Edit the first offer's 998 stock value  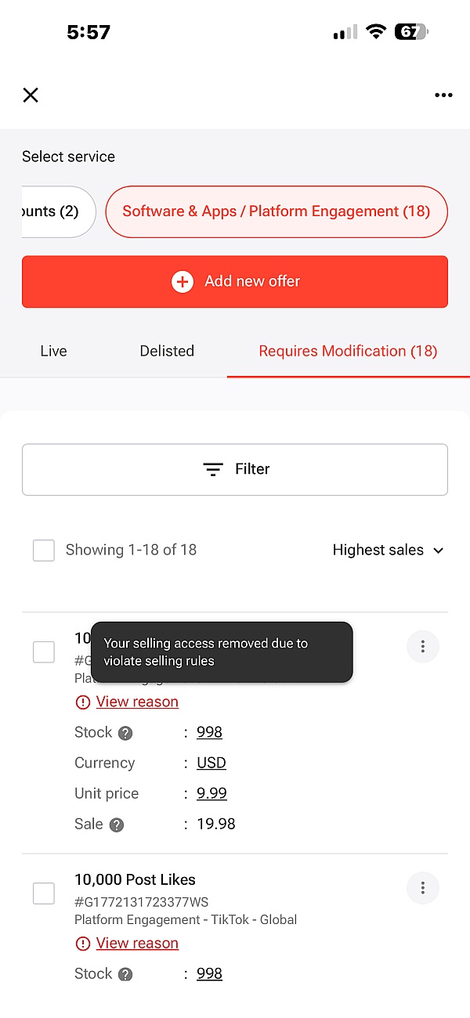209,732
